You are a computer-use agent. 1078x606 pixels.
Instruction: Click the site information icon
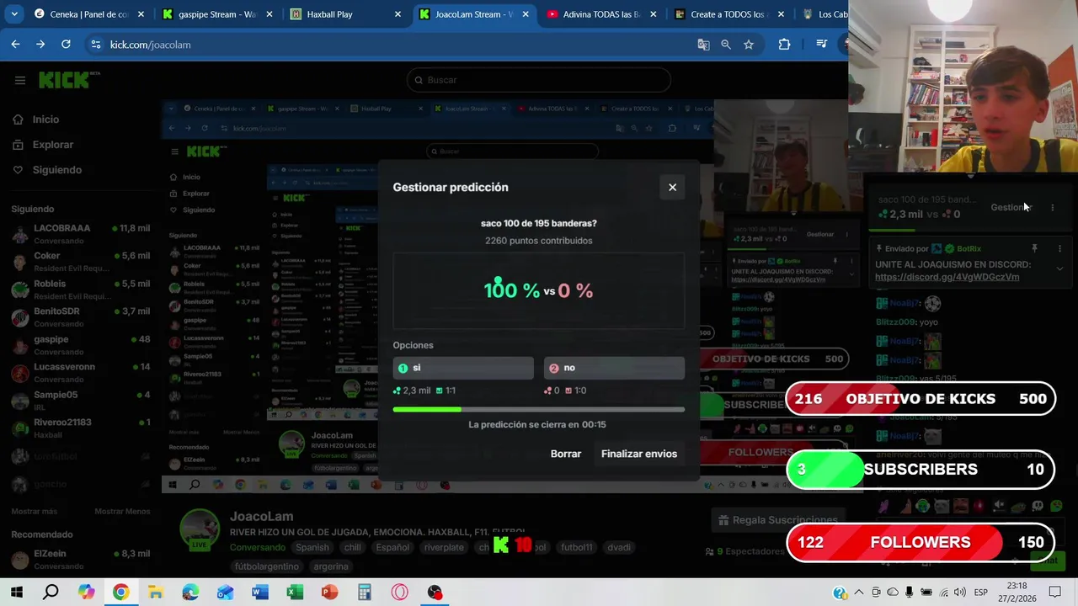tap(95, 45)
